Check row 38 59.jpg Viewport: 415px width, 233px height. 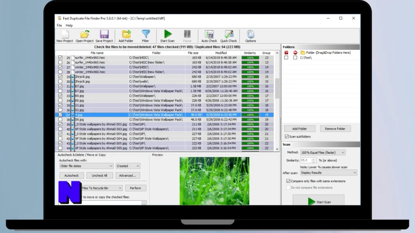click(x=60, y=119)
